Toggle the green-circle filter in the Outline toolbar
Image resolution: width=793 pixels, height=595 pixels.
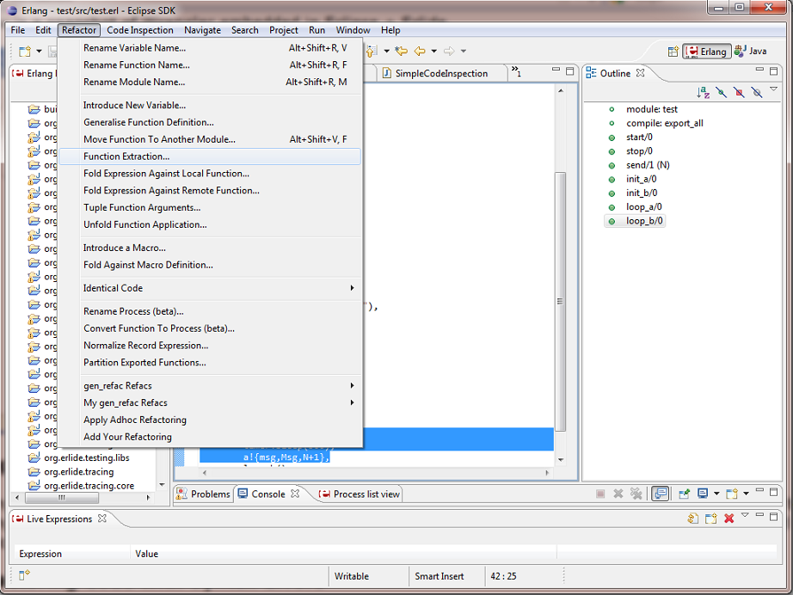(722, 92)
